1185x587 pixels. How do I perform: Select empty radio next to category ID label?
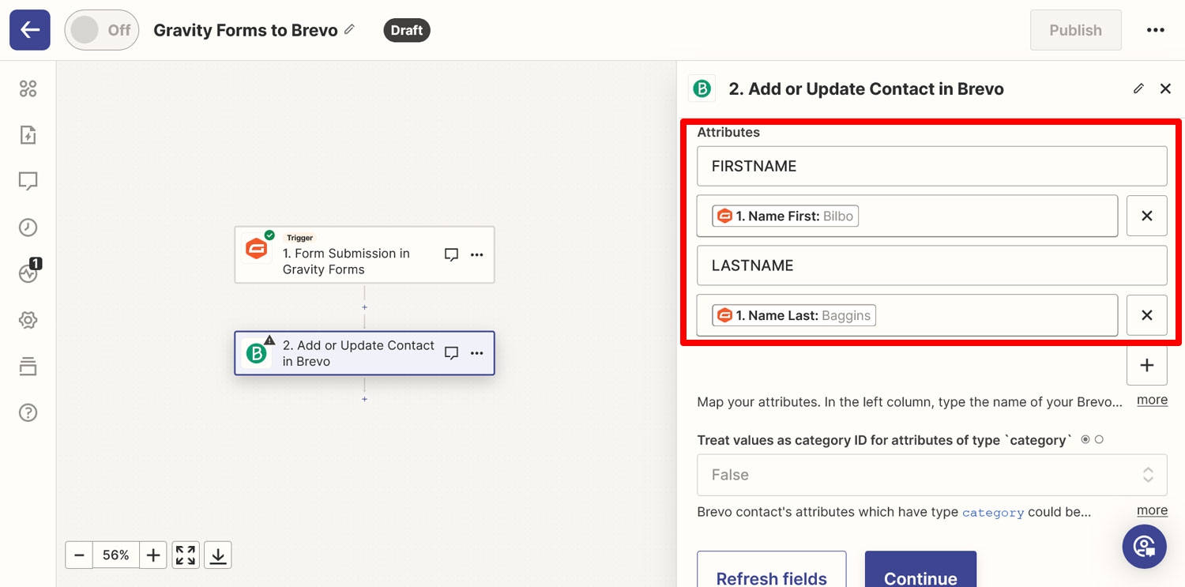pos(1099,439)
